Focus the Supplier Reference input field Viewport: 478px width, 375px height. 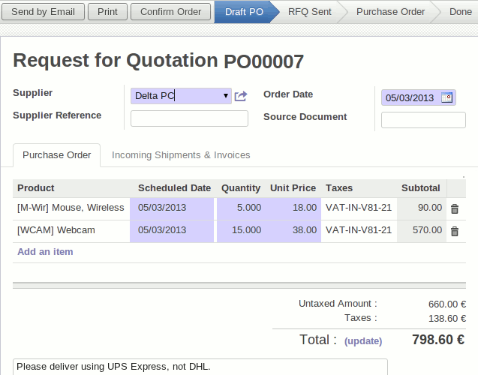pos(189,118)
